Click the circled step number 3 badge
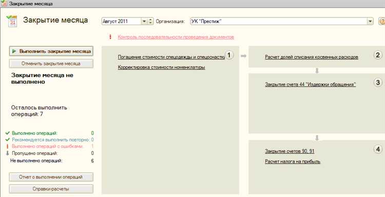The width and height of the screenshot is (385, 197). 378,82
